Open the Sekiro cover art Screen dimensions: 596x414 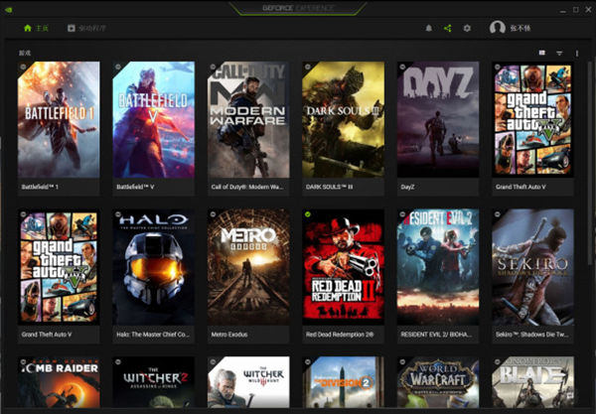532,267
